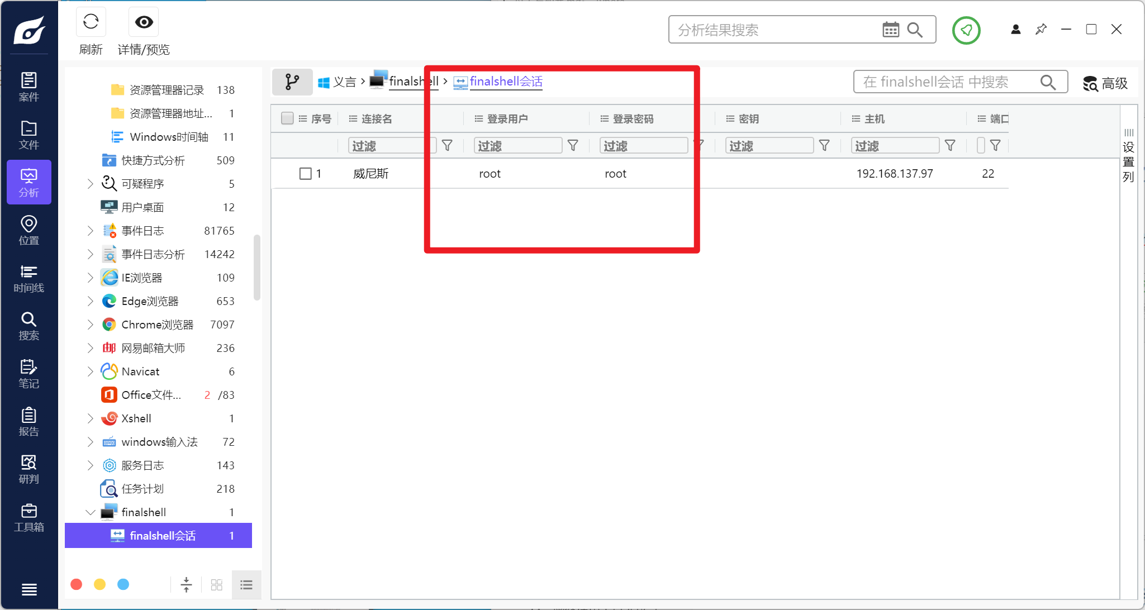
Task: Expand the Chrome浏览器 tree node
Action: 91,325
